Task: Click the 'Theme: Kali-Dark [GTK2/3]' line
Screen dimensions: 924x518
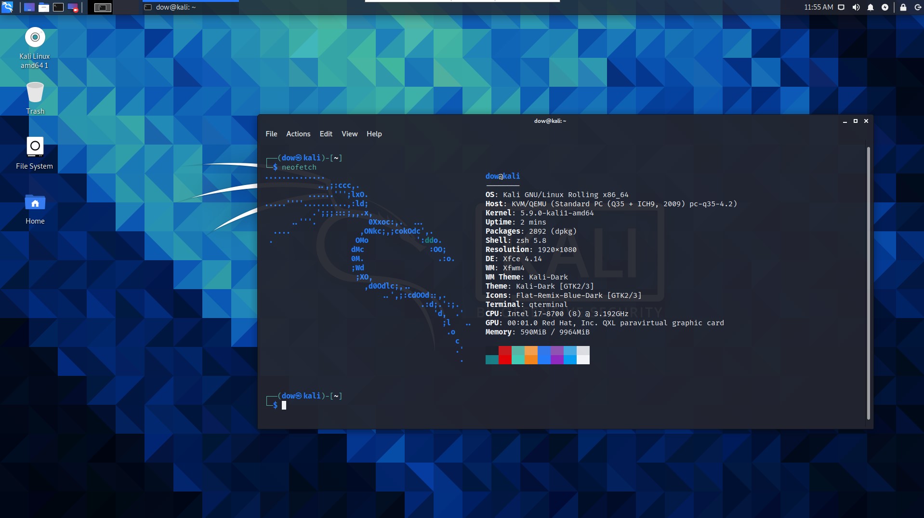Action: click(x=540, y=286)
